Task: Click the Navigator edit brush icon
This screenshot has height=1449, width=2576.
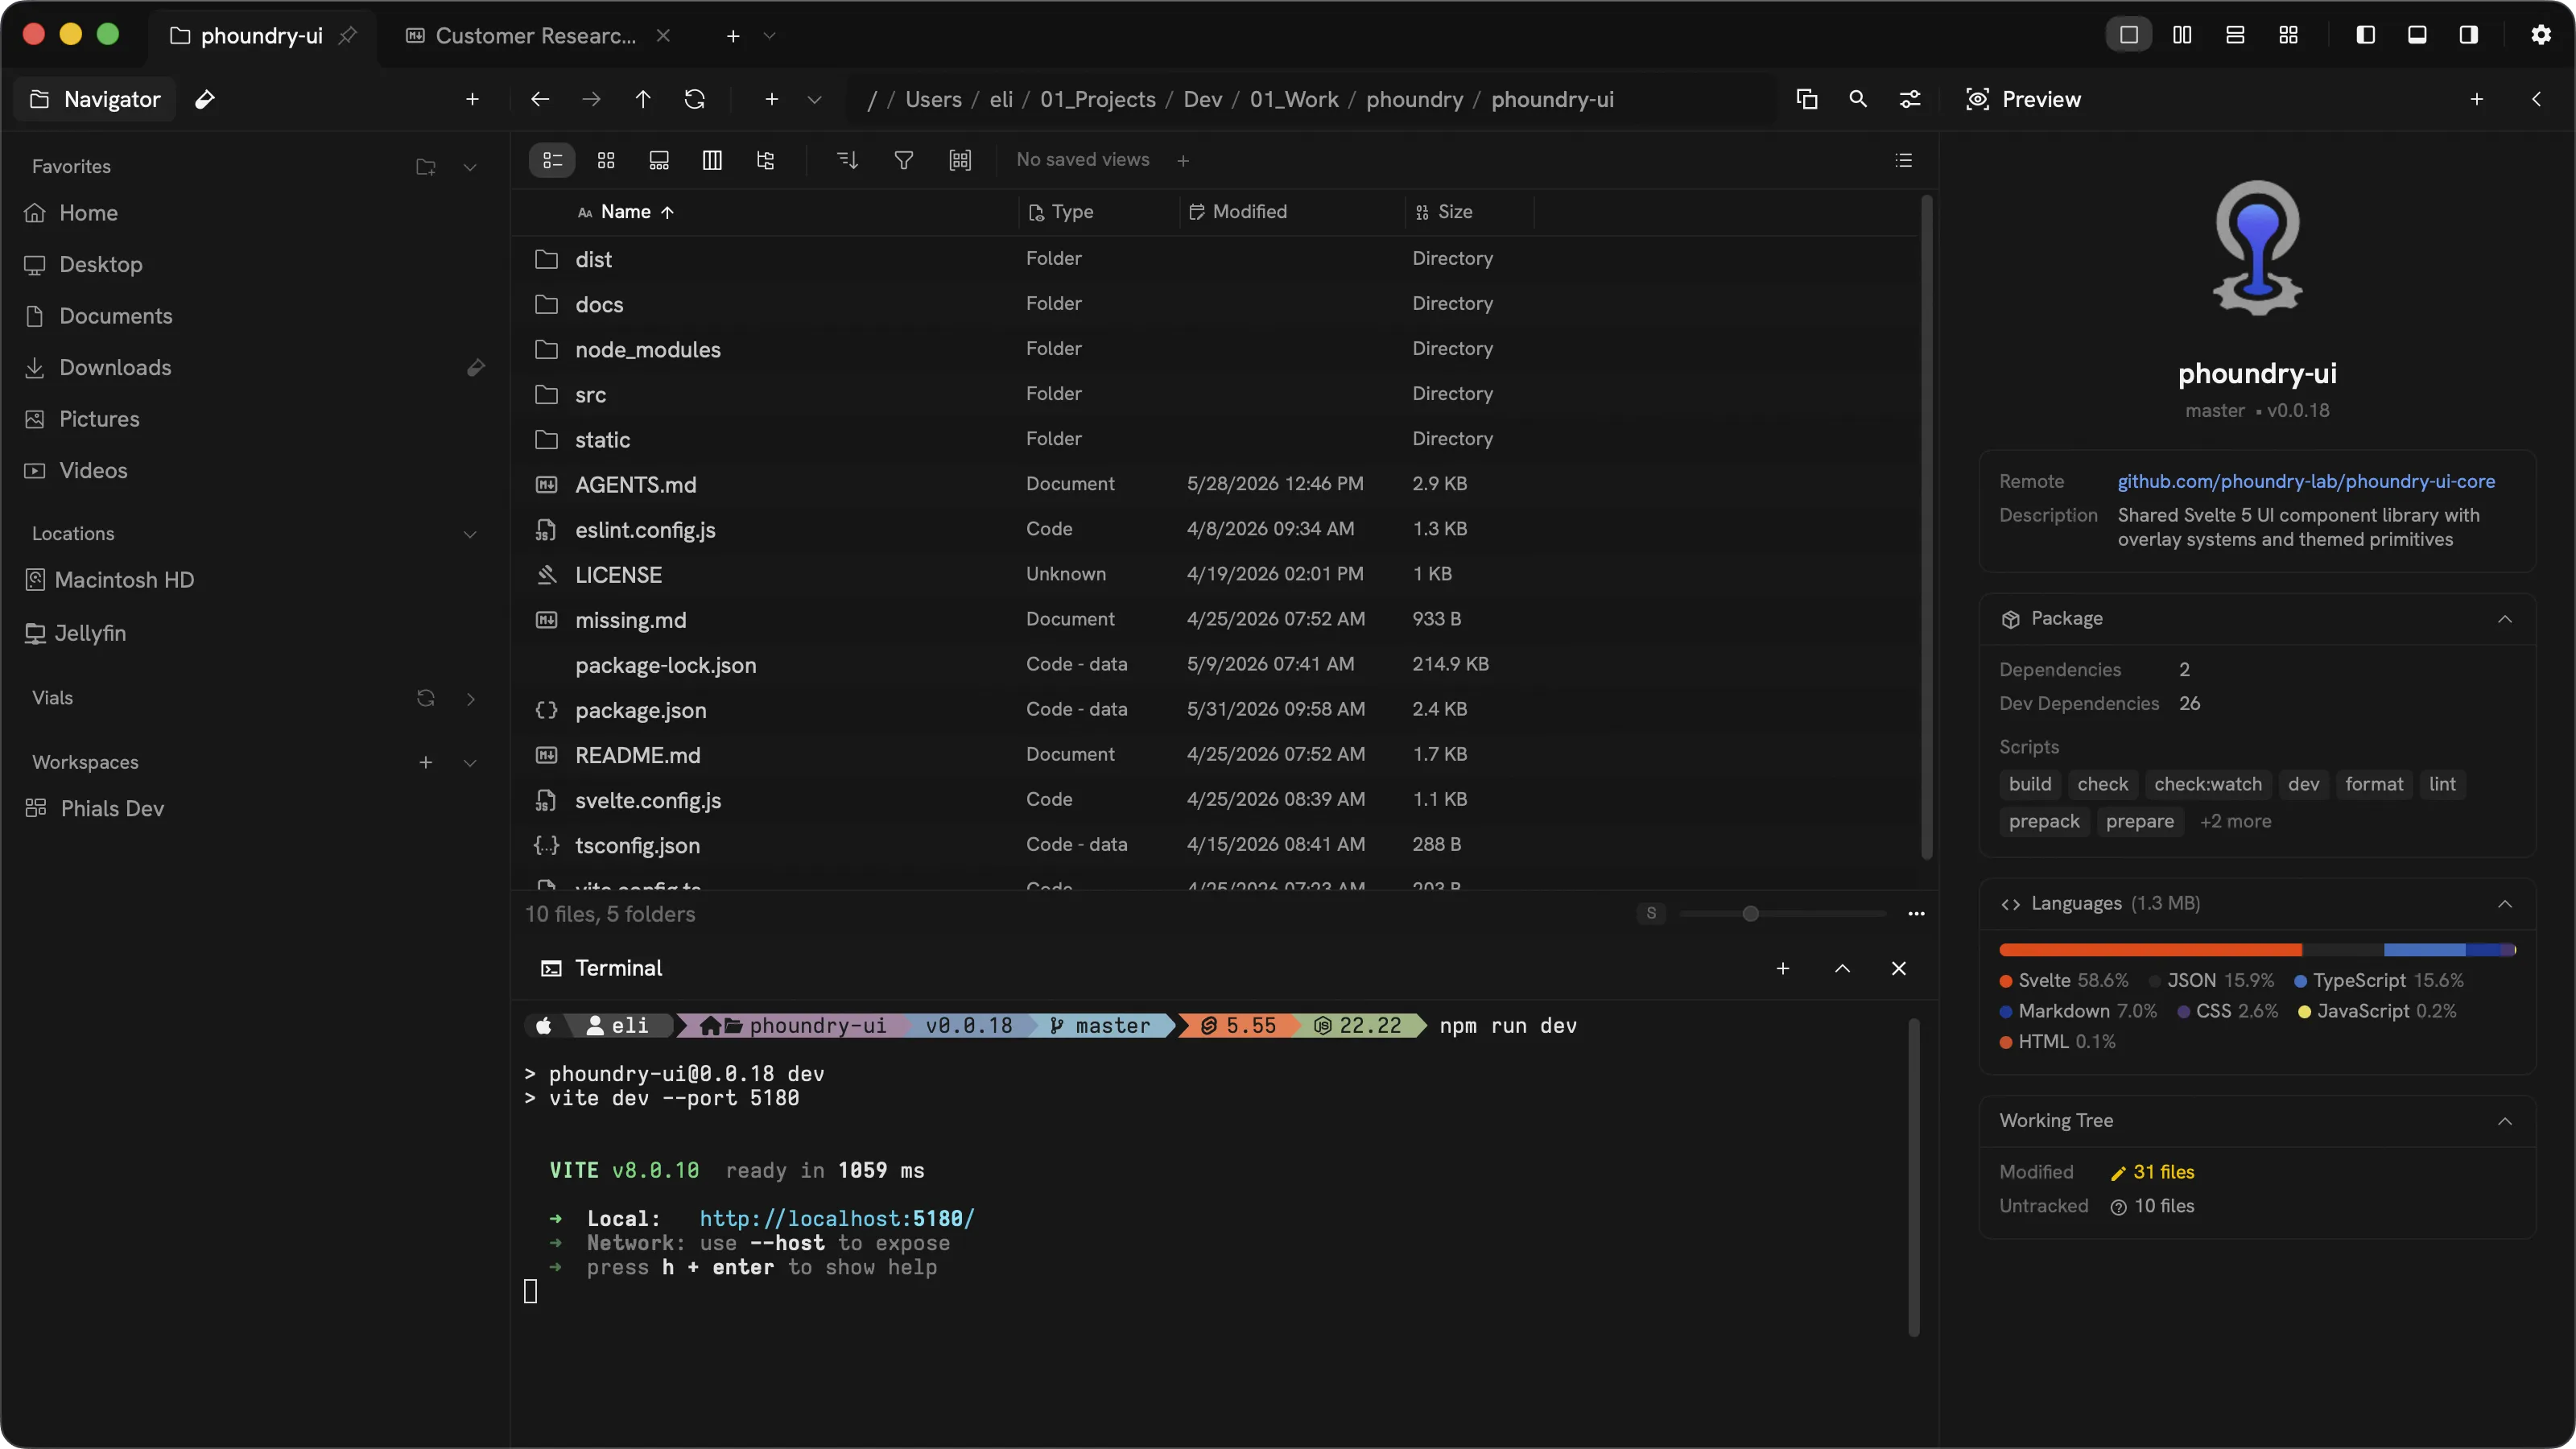Action: pos(205,99)
